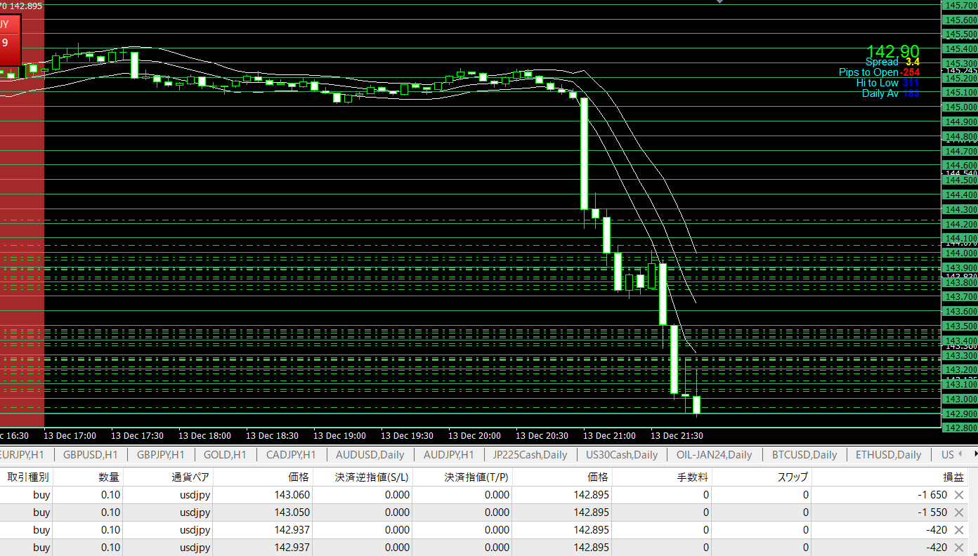Click the 13 Dec 19:00 time axis label
Image resolution: width=978 pixels, height=556 pixels.
click(339, 436)
